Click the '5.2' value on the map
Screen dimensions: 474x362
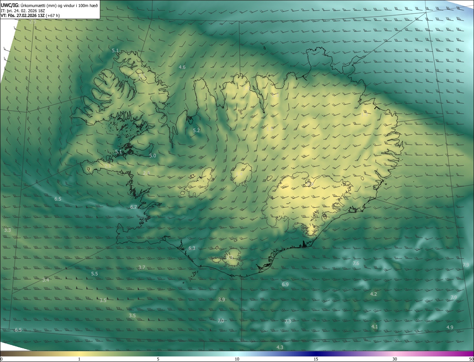pyautogui.click(x=196, y=130)
